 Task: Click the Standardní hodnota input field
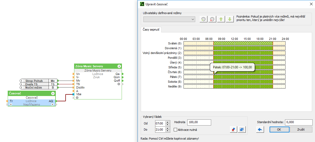tap(299, 122)
